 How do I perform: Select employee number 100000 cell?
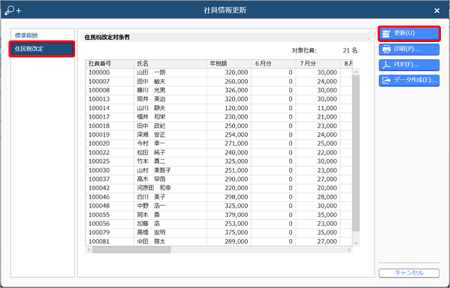pyautogui.click(x=109, y=72)
